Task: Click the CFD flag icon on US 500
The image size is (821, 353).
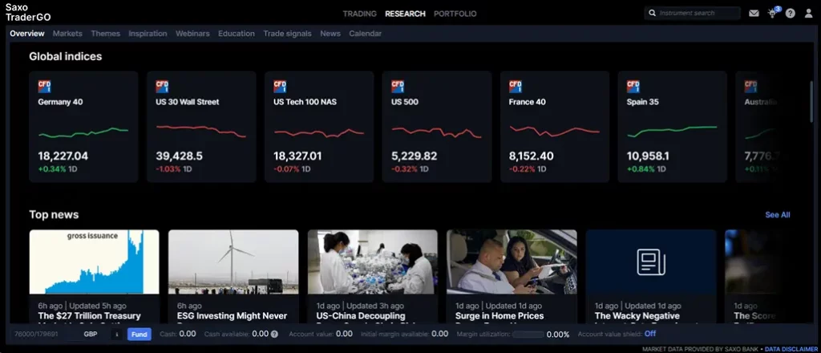Action: tap(398, 87)
